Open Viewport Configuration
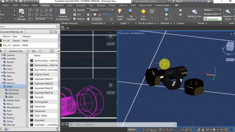Image resolution: width=235 pixels, height=132 pixels. (63, 14)
